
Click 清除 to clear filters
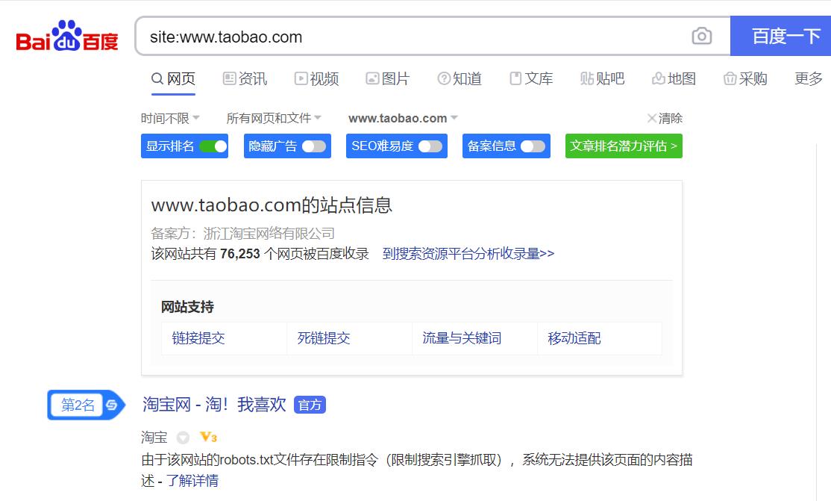[665, 119]
